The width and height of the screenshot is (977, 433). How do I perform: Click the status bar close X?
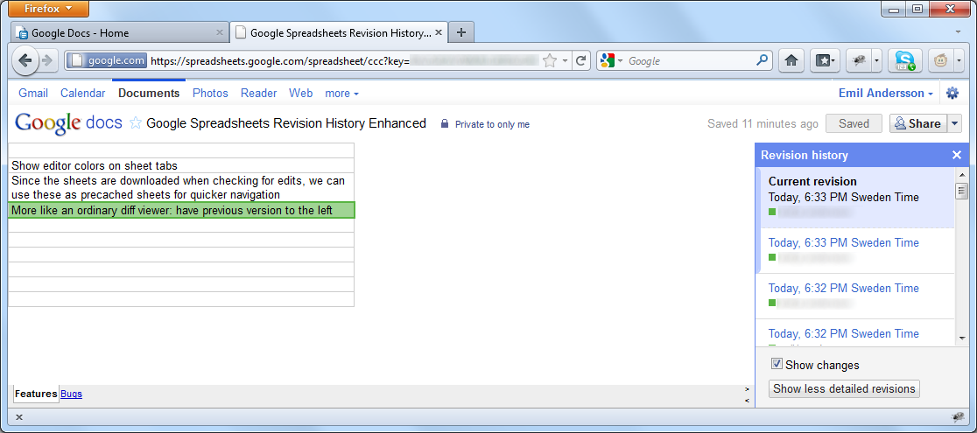coord(18,417)
